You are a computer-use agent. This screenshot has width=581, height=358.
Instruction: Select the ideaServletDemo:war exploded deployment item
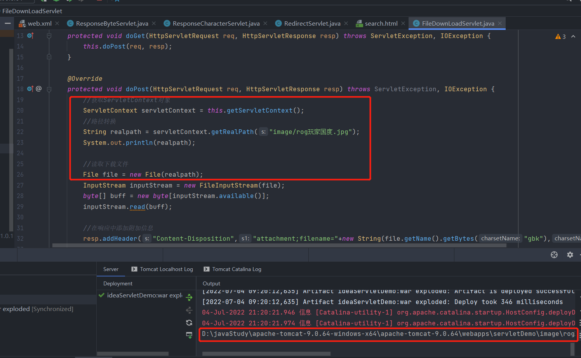coord(140,295)
